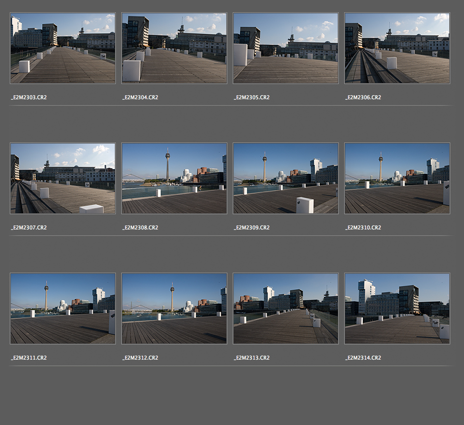Select the filename label _E2M2306.CR2
The image size is (464, 425).
point(363,97)
